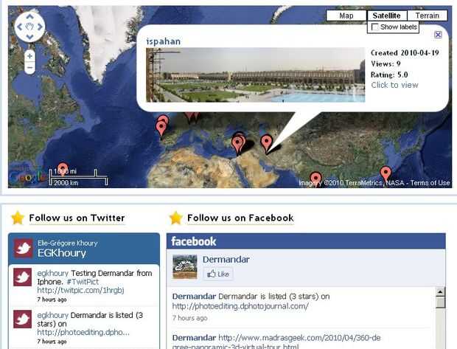Open the Click to view link
The height and width of the screenshot is (349, 457).
pyautogui.click(x=394, y=85)
